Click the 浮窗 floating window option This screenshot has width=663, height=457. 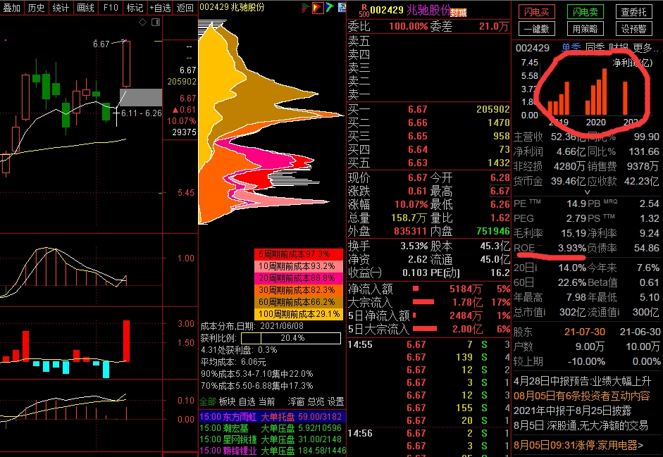pos(296,401)
